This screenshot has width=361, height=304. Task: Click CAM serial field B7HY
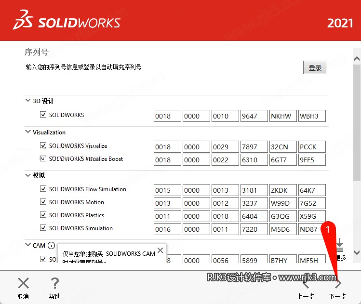tap(283, 259)
